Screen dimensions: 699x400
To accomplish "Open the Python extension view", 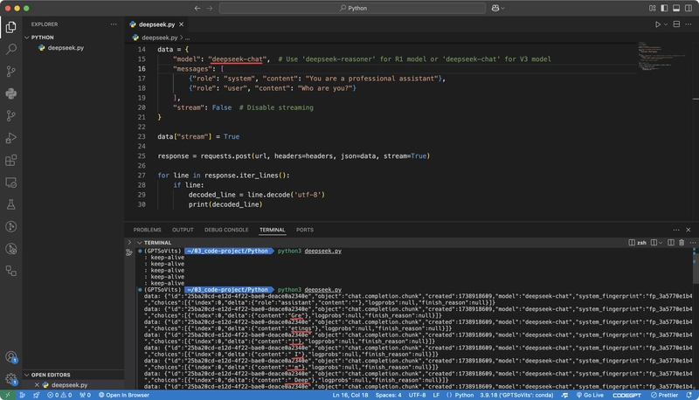I will click(x=10, y=93).
